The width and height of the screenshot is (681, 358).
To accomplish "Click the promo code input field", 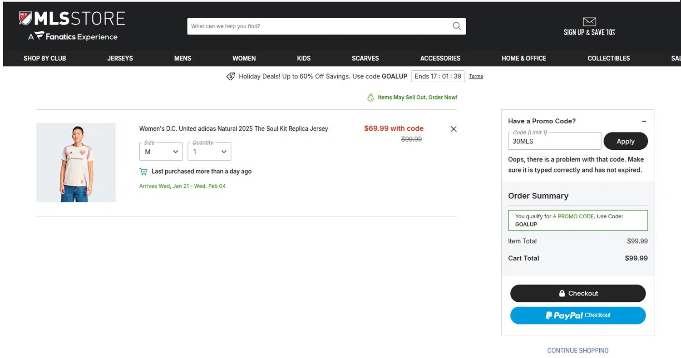I will click(x=555, y=141).
